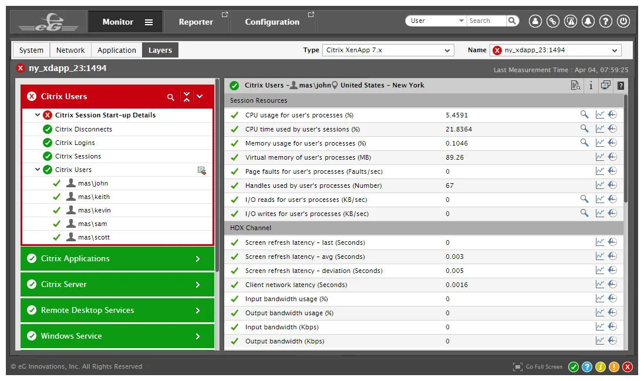The width and height of the screenshot is (644, 381).
Task: Click the user profile icon in header
Action: pos(535,21)
